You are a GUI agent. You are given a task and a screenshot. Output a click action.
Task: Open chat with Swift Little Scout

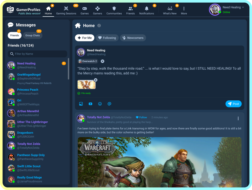pos(37,168)
